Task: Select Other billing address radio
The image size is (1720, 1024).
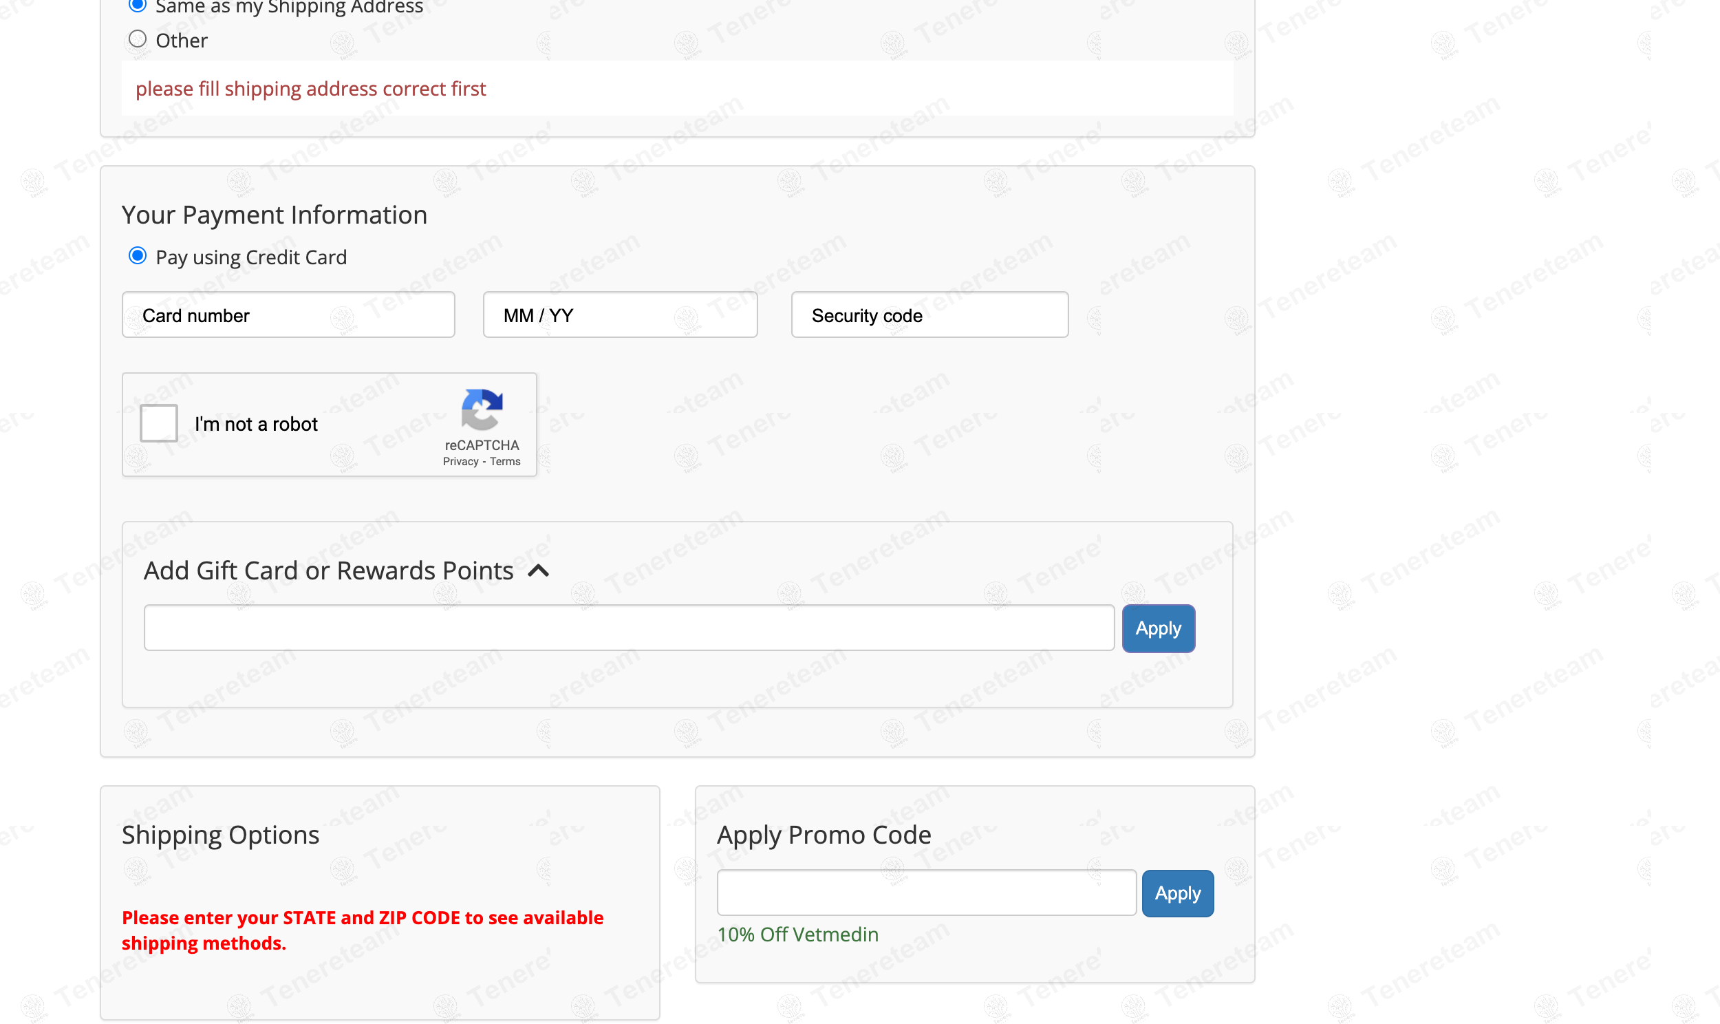Action: pos(138,39)
